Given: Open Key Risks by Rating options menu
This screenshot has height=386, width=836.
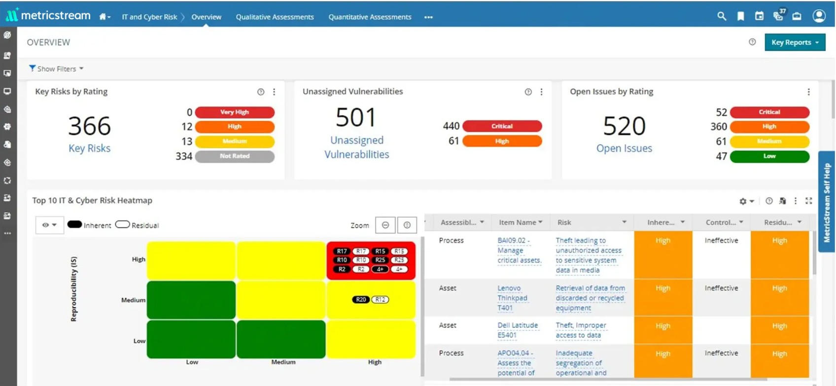Looking at the screenshot, I should click(x=274, y=92).
